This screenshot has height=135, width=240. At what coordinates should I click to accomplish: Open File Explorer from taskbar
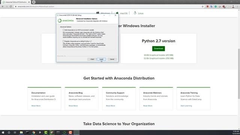[21, 132]
